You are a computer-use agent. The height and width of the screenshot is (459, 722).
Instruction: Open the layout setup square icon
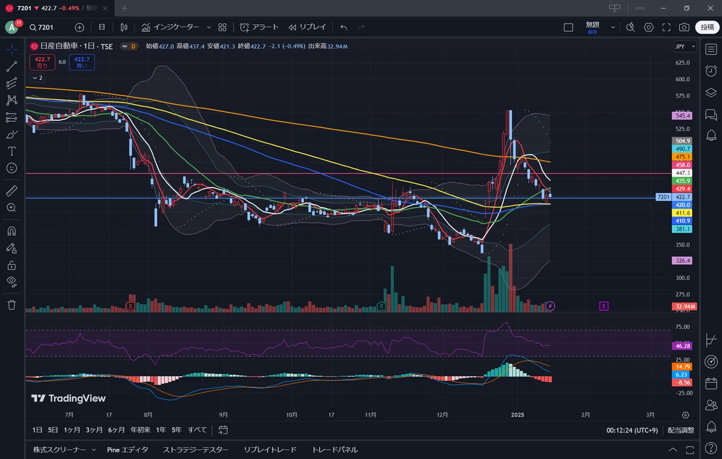click(568, 27)
